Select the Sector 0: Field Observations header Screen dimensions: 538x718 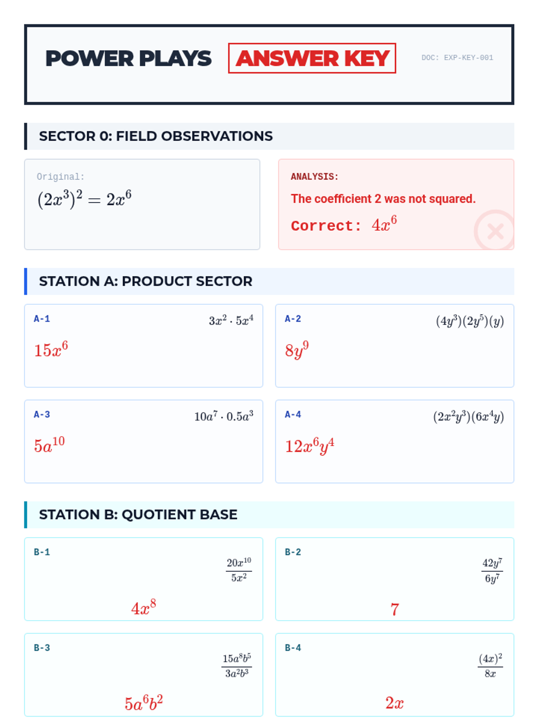(x=156, y=136)
